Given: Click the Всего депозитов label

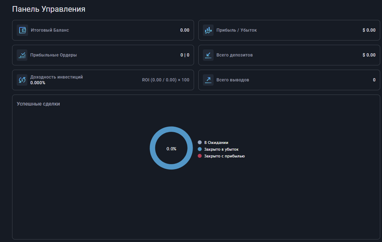Looking at the screenshot, I should (x=235, y=55).
